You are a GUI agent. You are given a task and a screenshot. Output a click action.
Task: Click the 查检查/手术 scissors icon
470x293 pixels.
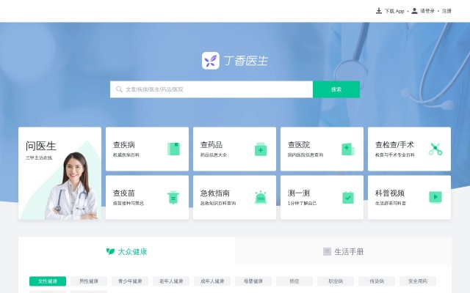point(435,149)
